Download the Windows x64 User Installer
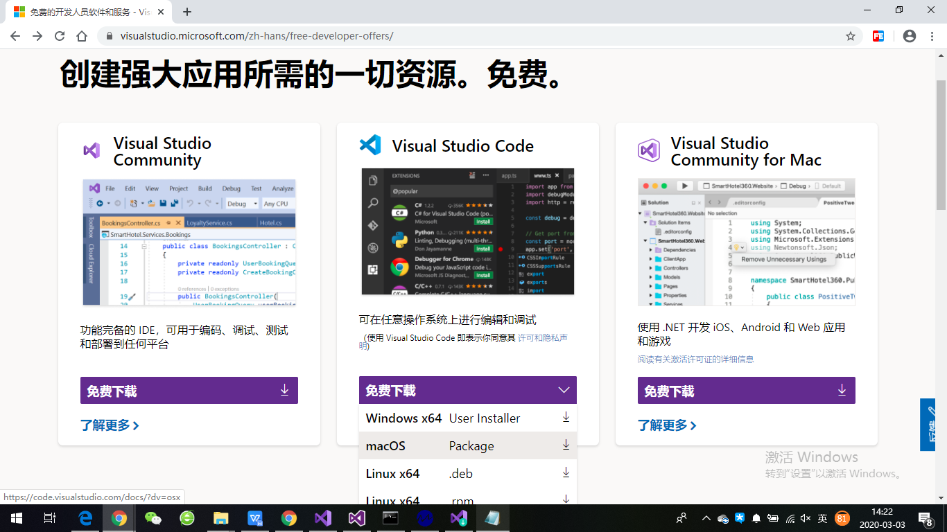 (566, 417)
